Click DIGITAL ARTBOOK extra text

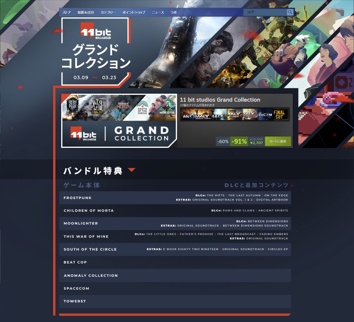click(272, 200)
